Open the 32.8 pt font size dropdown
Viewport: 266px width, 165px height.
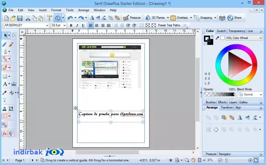(65, 25)
